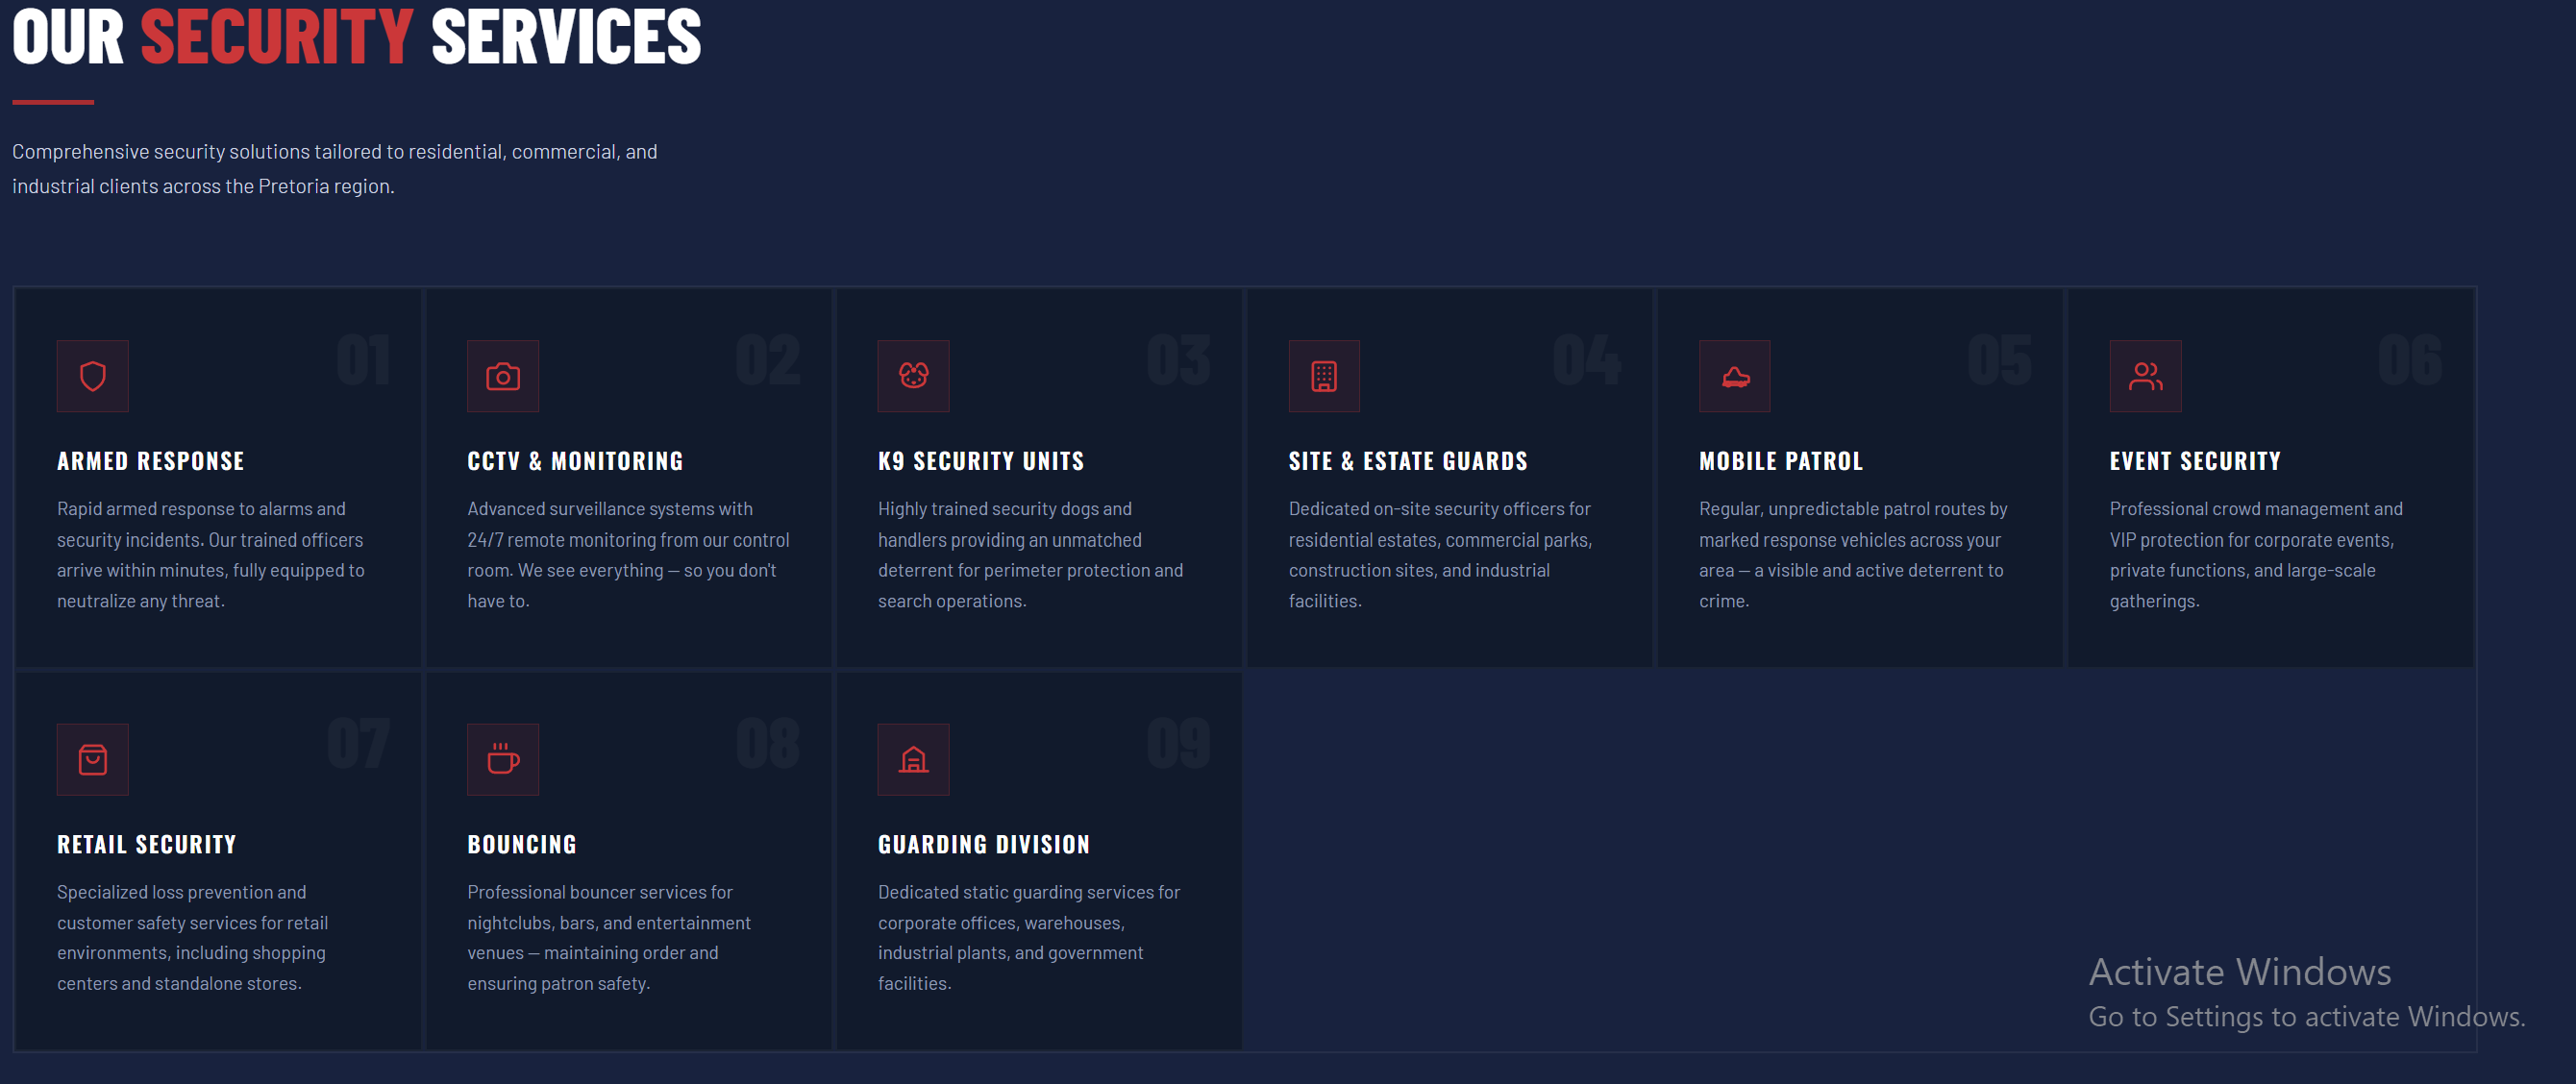
Task: Click the 'Rapid armed response to alarms' description
Action: 211,554
